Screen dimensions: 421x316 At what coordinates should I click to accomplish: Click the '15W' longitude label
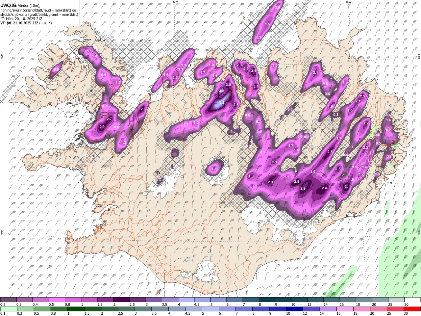click(x=348, y=2)
